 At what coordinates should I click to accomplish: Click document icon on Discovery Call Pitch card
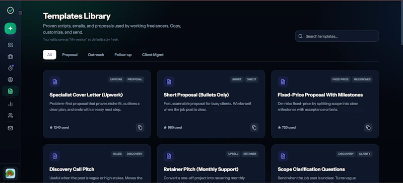point(55,156)
